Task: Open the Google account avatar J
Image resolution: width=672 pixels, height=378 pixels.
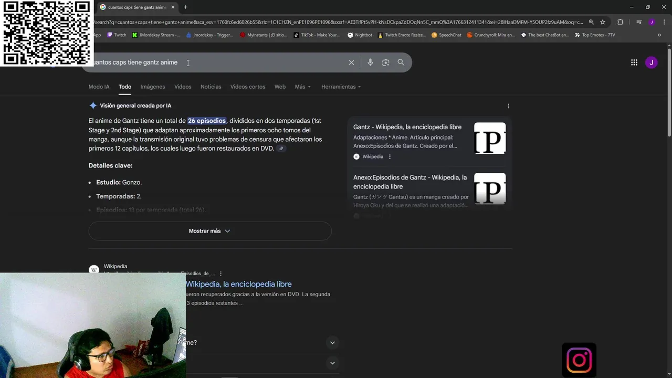Action: [652, 62]
